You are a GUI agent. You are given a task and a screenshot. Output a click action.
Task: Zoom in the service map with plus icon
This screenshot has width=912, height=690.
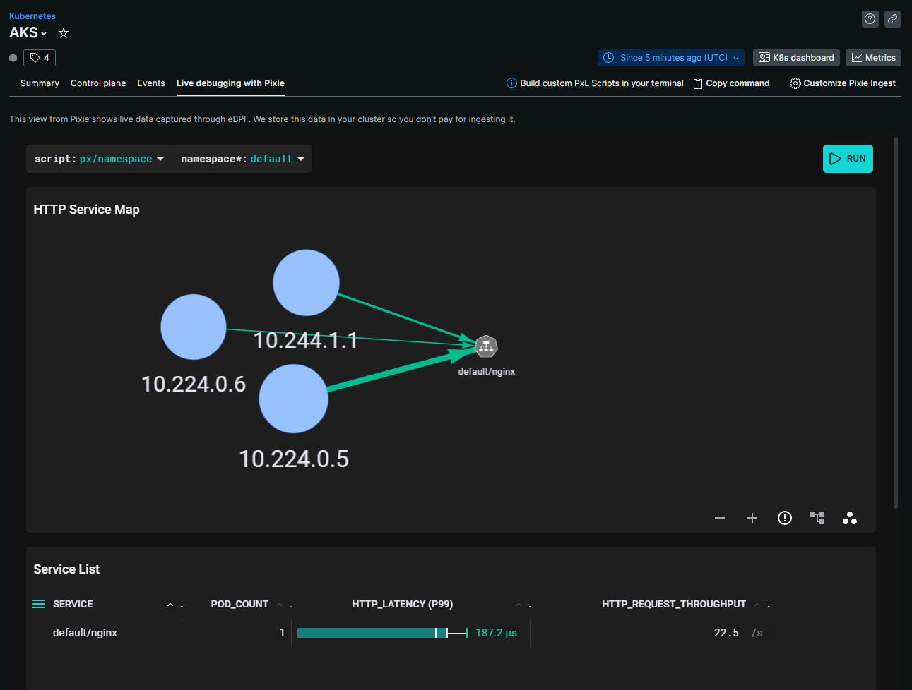752,518
